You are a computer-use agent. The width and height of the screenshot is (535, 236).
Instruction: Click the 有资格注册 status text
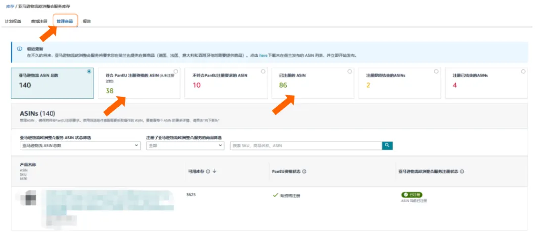pyautogui.click(x=290, y=196)
